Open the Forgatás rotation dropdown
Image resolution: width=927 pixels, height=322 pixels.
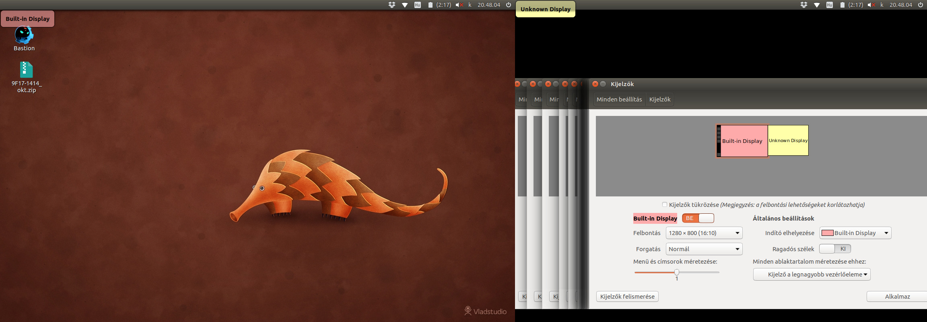[x=704, y=249]
